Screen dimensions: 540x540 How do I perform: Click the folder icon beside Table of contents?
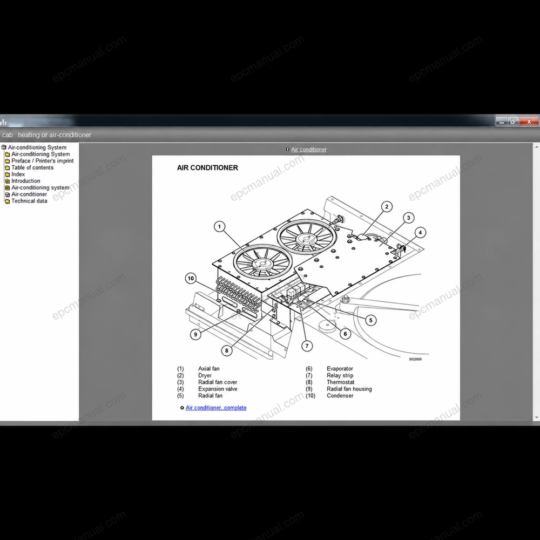[x=7, y=168]
